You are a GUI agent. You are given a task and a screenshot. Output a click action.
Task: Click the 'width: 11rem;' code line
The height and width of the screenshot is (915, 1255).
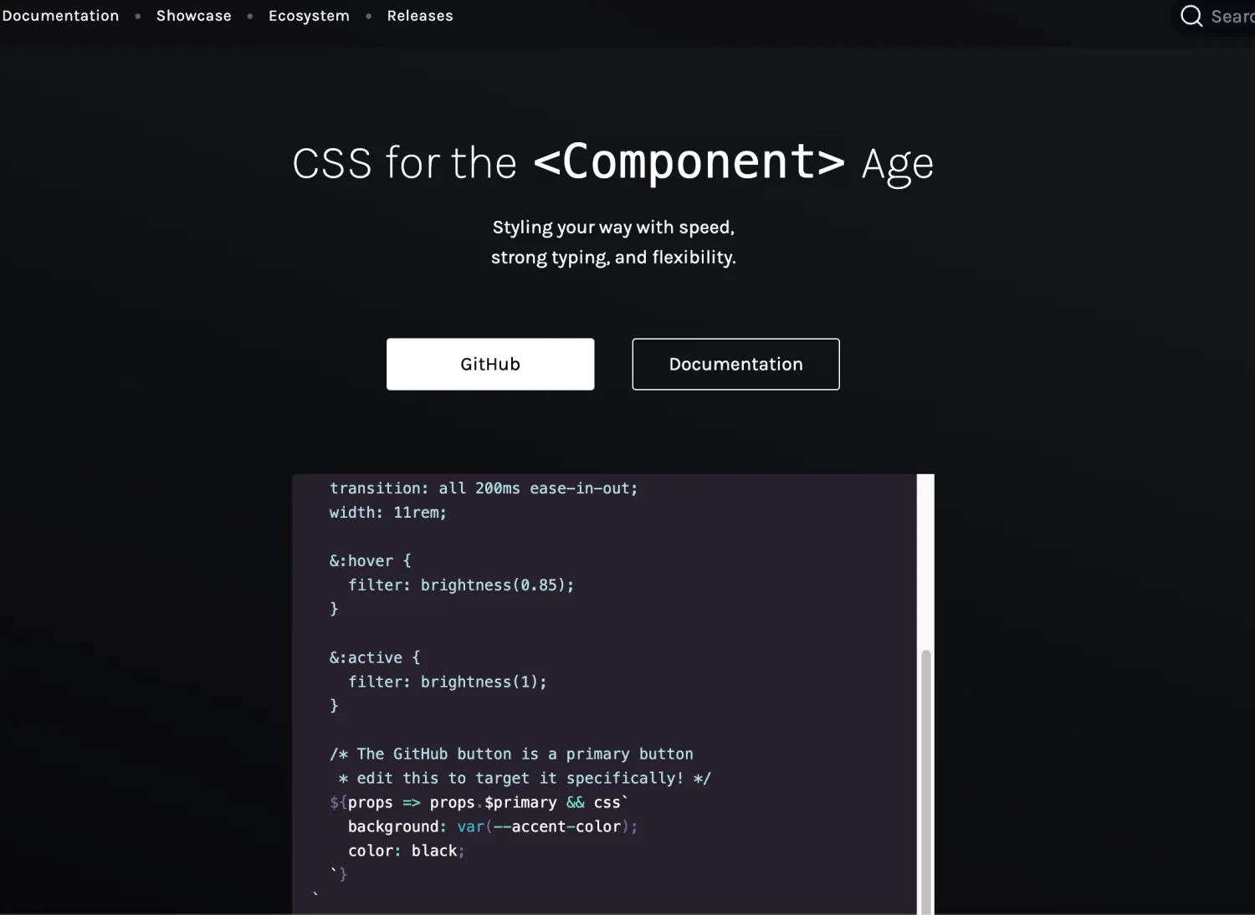pos(387,513)
